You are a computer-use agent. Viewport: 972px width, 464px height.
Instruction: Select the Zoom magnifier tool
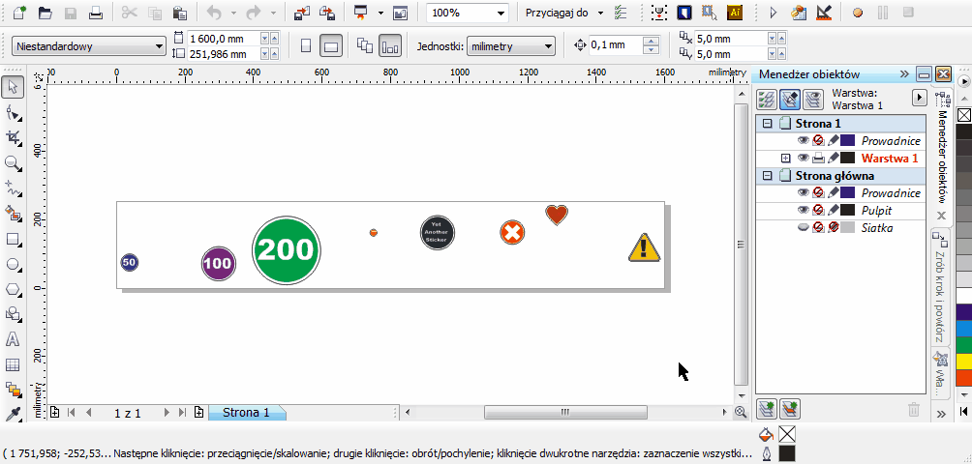pyautogui.click(x=13, y=163)
